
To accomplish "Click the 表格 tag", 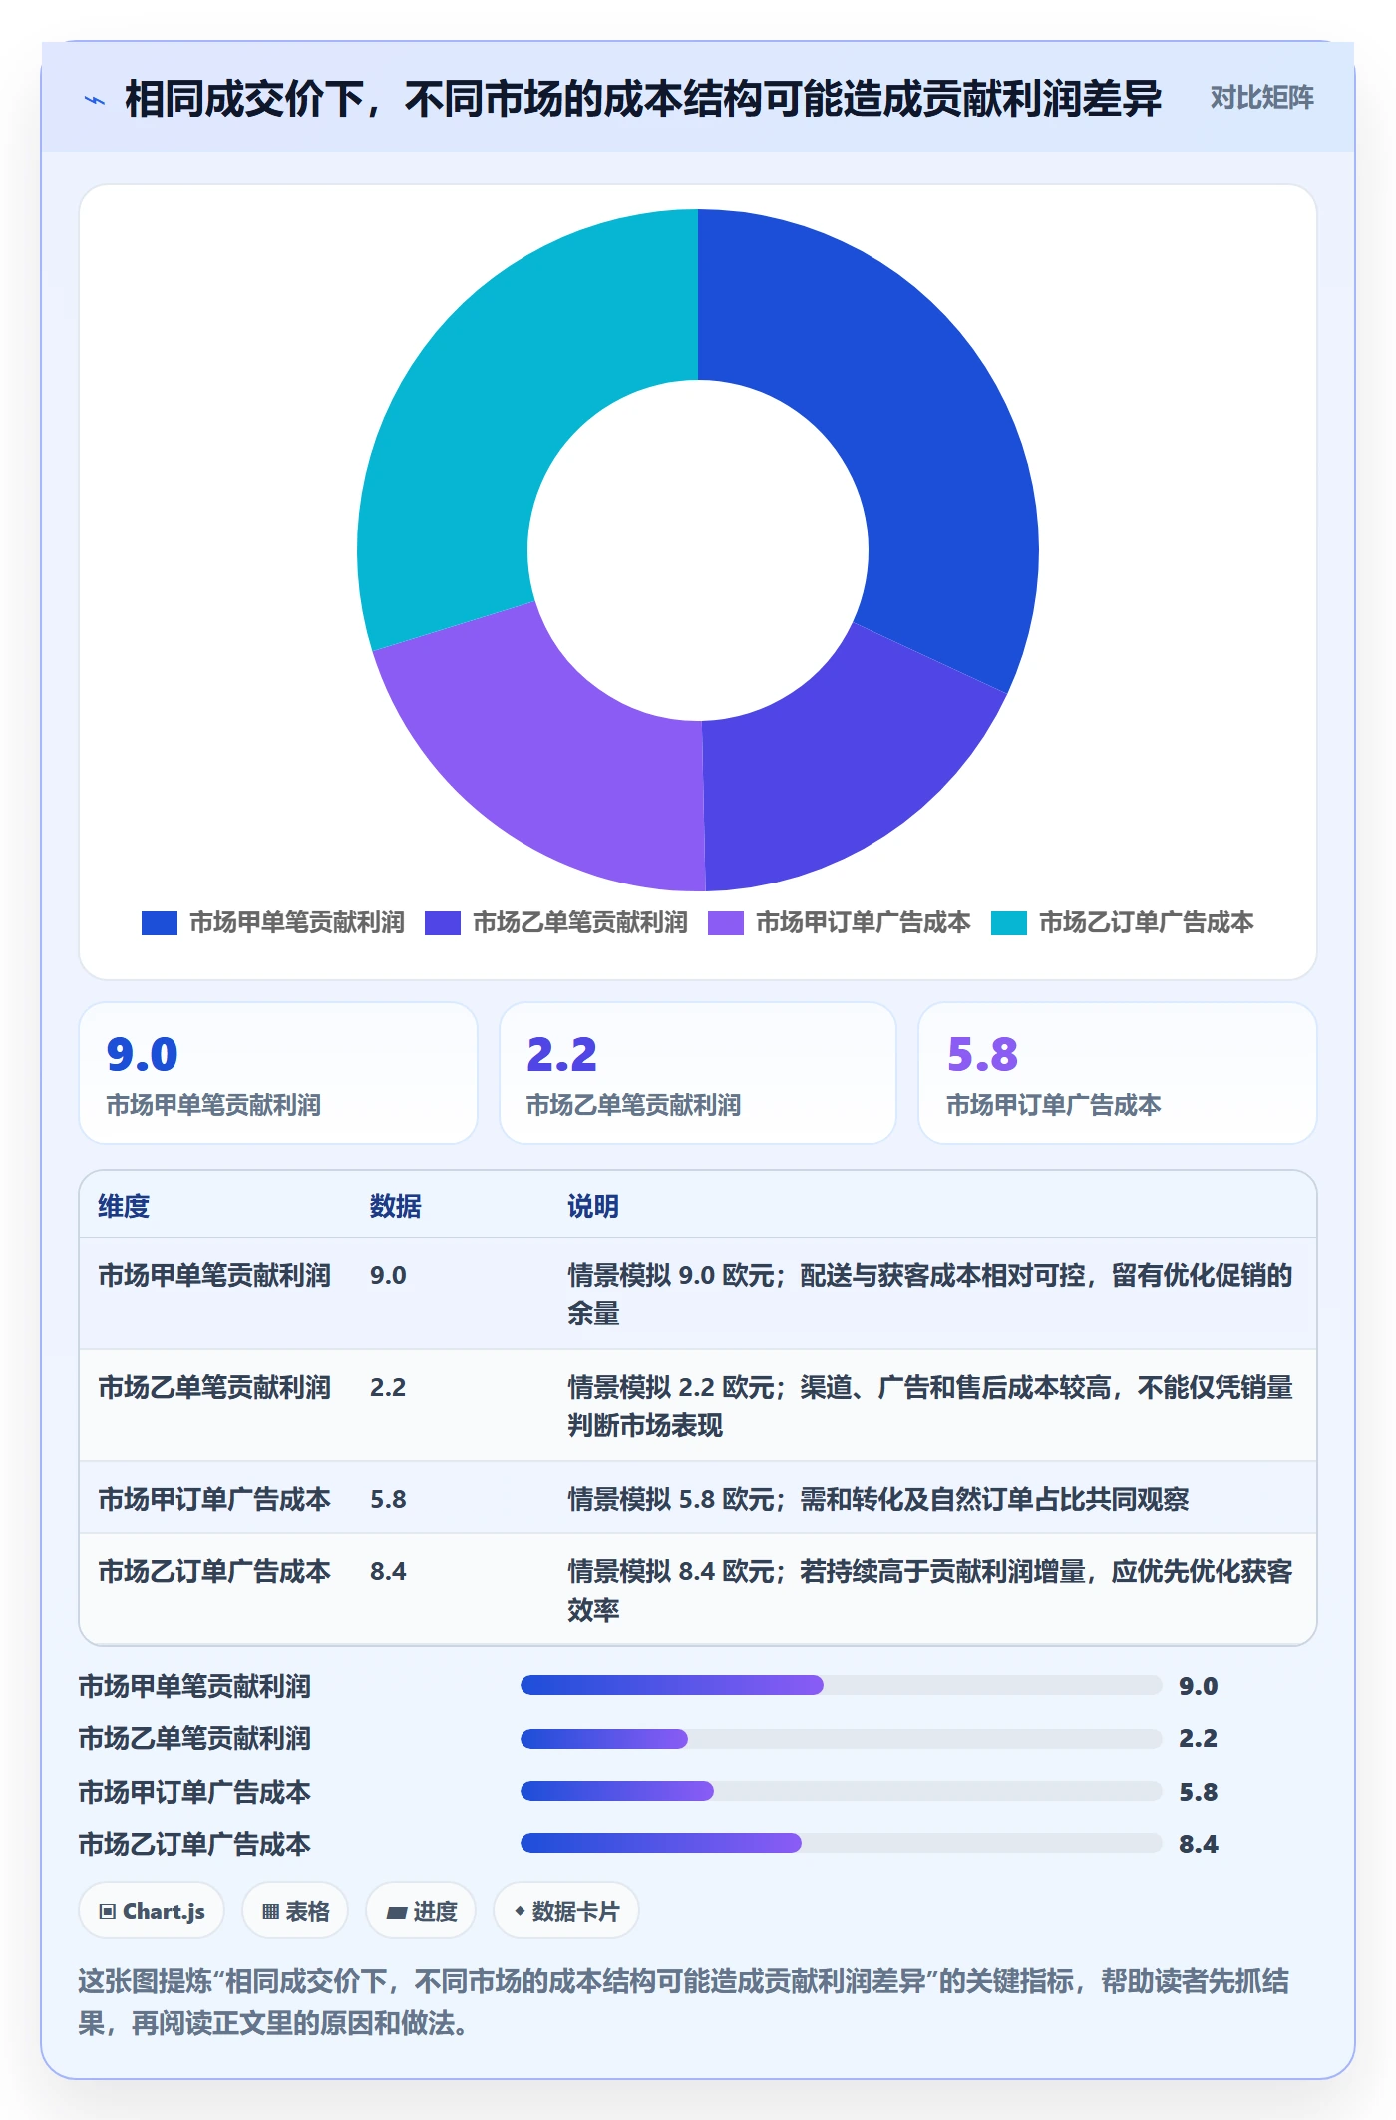I will pos(295,1911).
